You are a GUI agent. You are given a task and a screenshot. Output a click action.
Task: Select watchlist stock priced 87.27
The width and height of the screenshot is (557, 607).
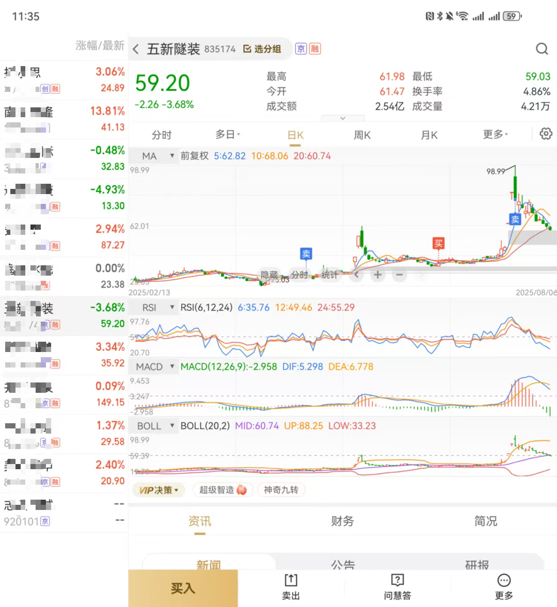(64, 237)
